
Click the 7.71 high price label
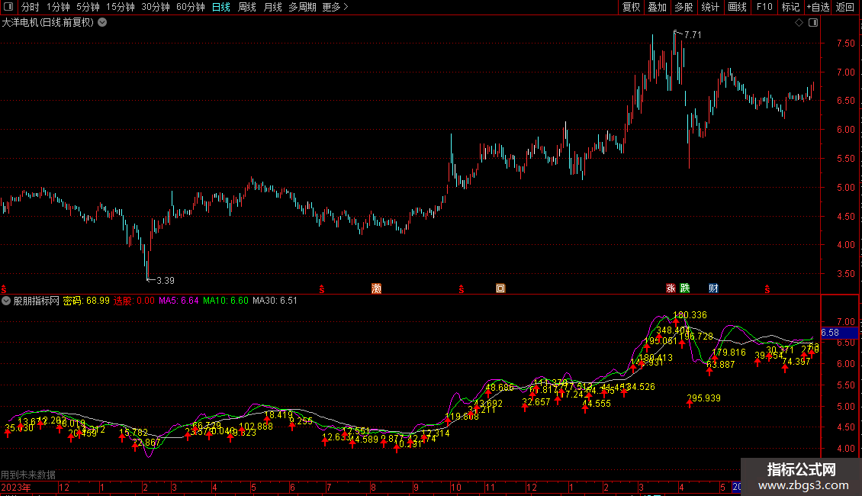pos(693,34)
